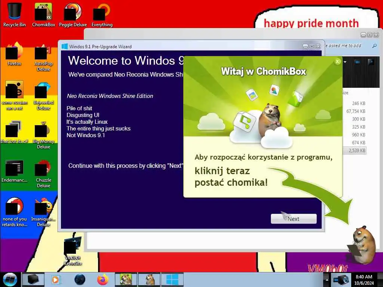
Task: Show hidden tray icons arrow
Action: (x=327, y=280)
